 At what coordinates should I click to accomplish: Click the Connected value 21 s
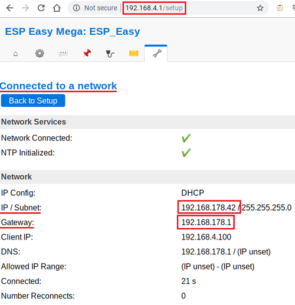coord(189,281)
